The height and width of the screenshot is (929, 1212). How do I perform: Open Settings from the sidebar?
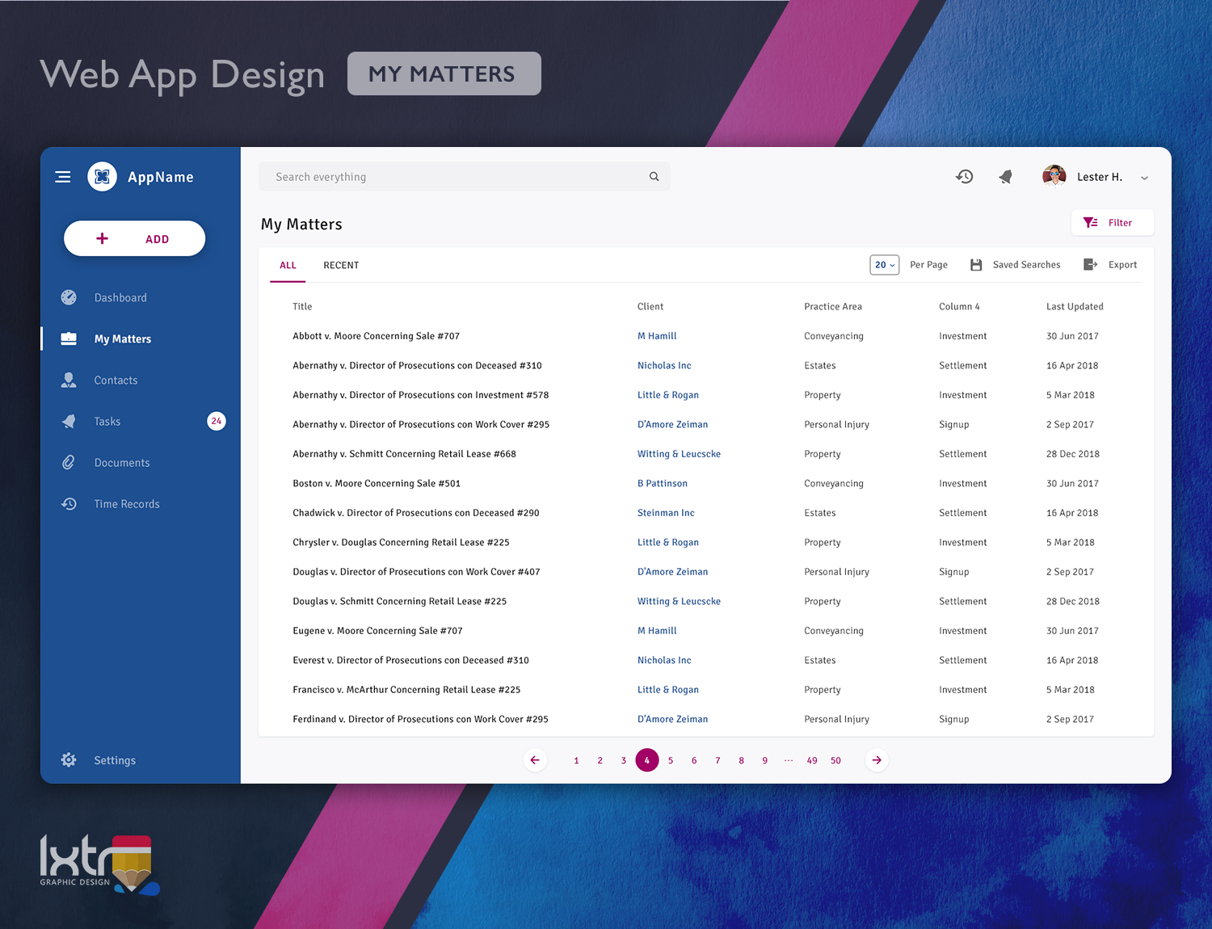pos(115,760)
